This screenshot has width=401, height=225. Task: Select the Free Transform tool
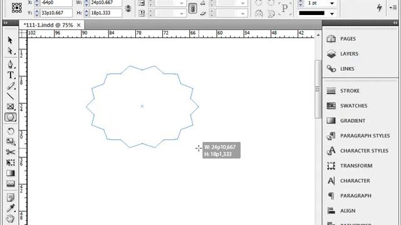10,162
